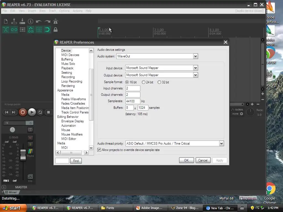Select Appearance category in preferences tree
This screenshot has width=283, height=212.
[x=65, y=90]
